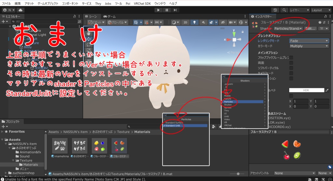Image resolution: width=333 pixels, height=181 pixels.
Task: Toggle Scene audio mute button
Action: (x=203, y=22)
